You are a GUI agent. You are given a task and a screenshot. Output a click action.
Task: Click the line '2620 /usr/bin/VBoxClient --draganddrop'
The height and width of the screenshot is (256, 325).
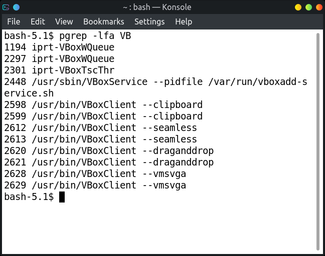tap(109, 151)
